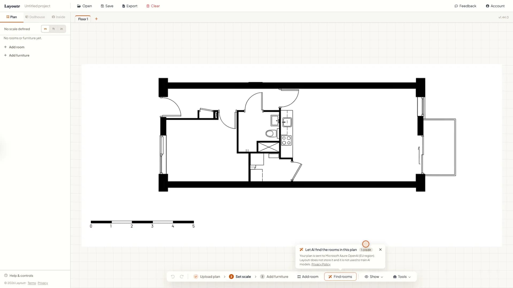Select meters unit toggle
Screen dimensions: 513x288
(x=45, y=29)
